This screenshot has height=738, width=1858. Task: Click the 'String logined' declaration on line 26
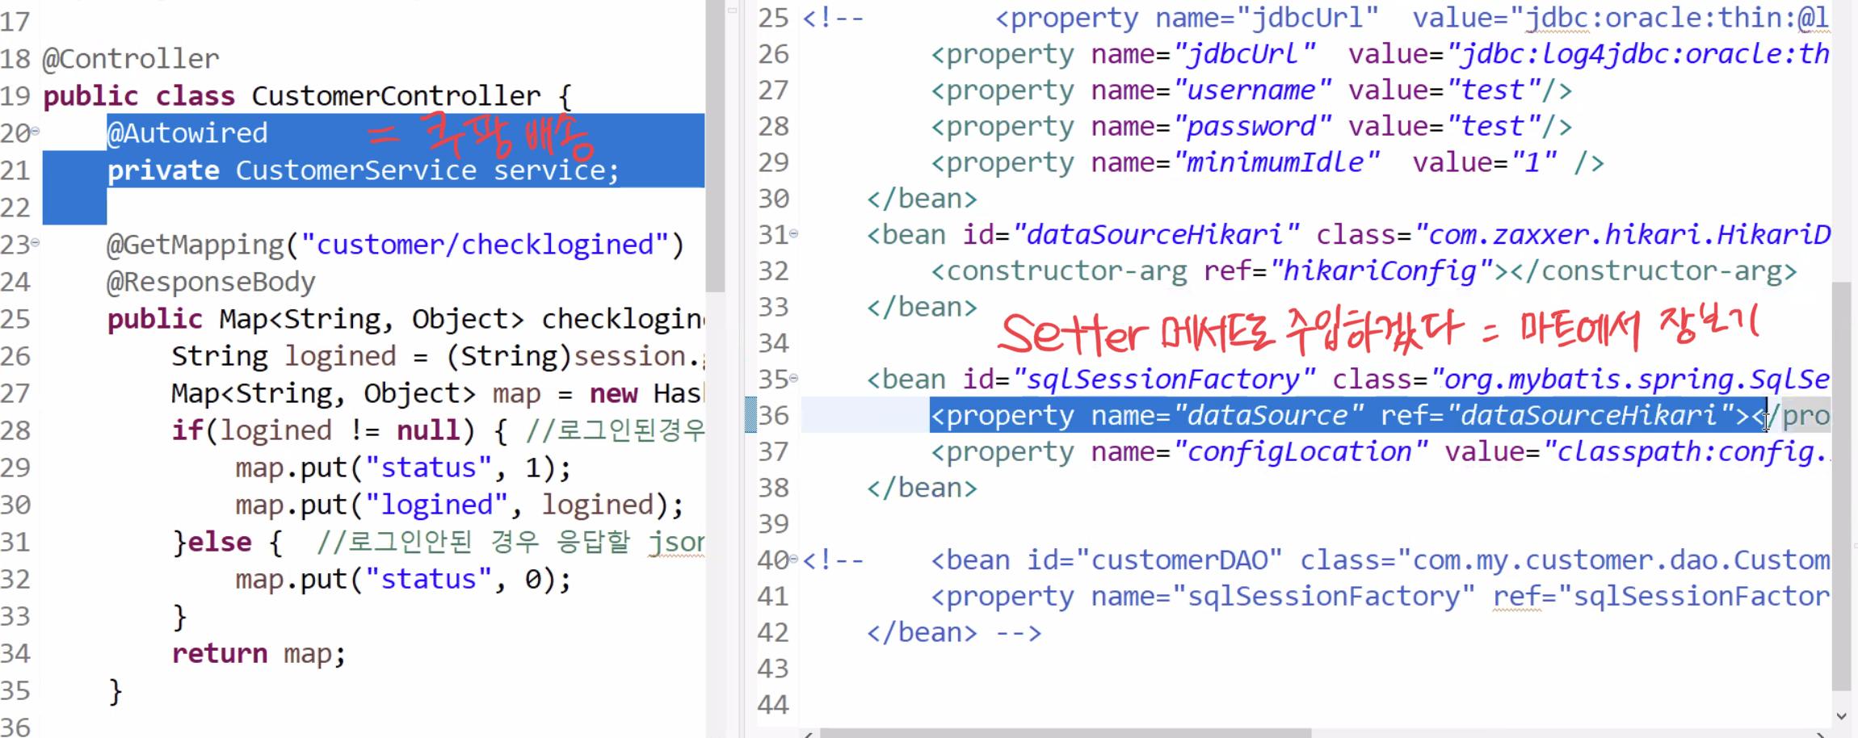(x=284, y=356)
